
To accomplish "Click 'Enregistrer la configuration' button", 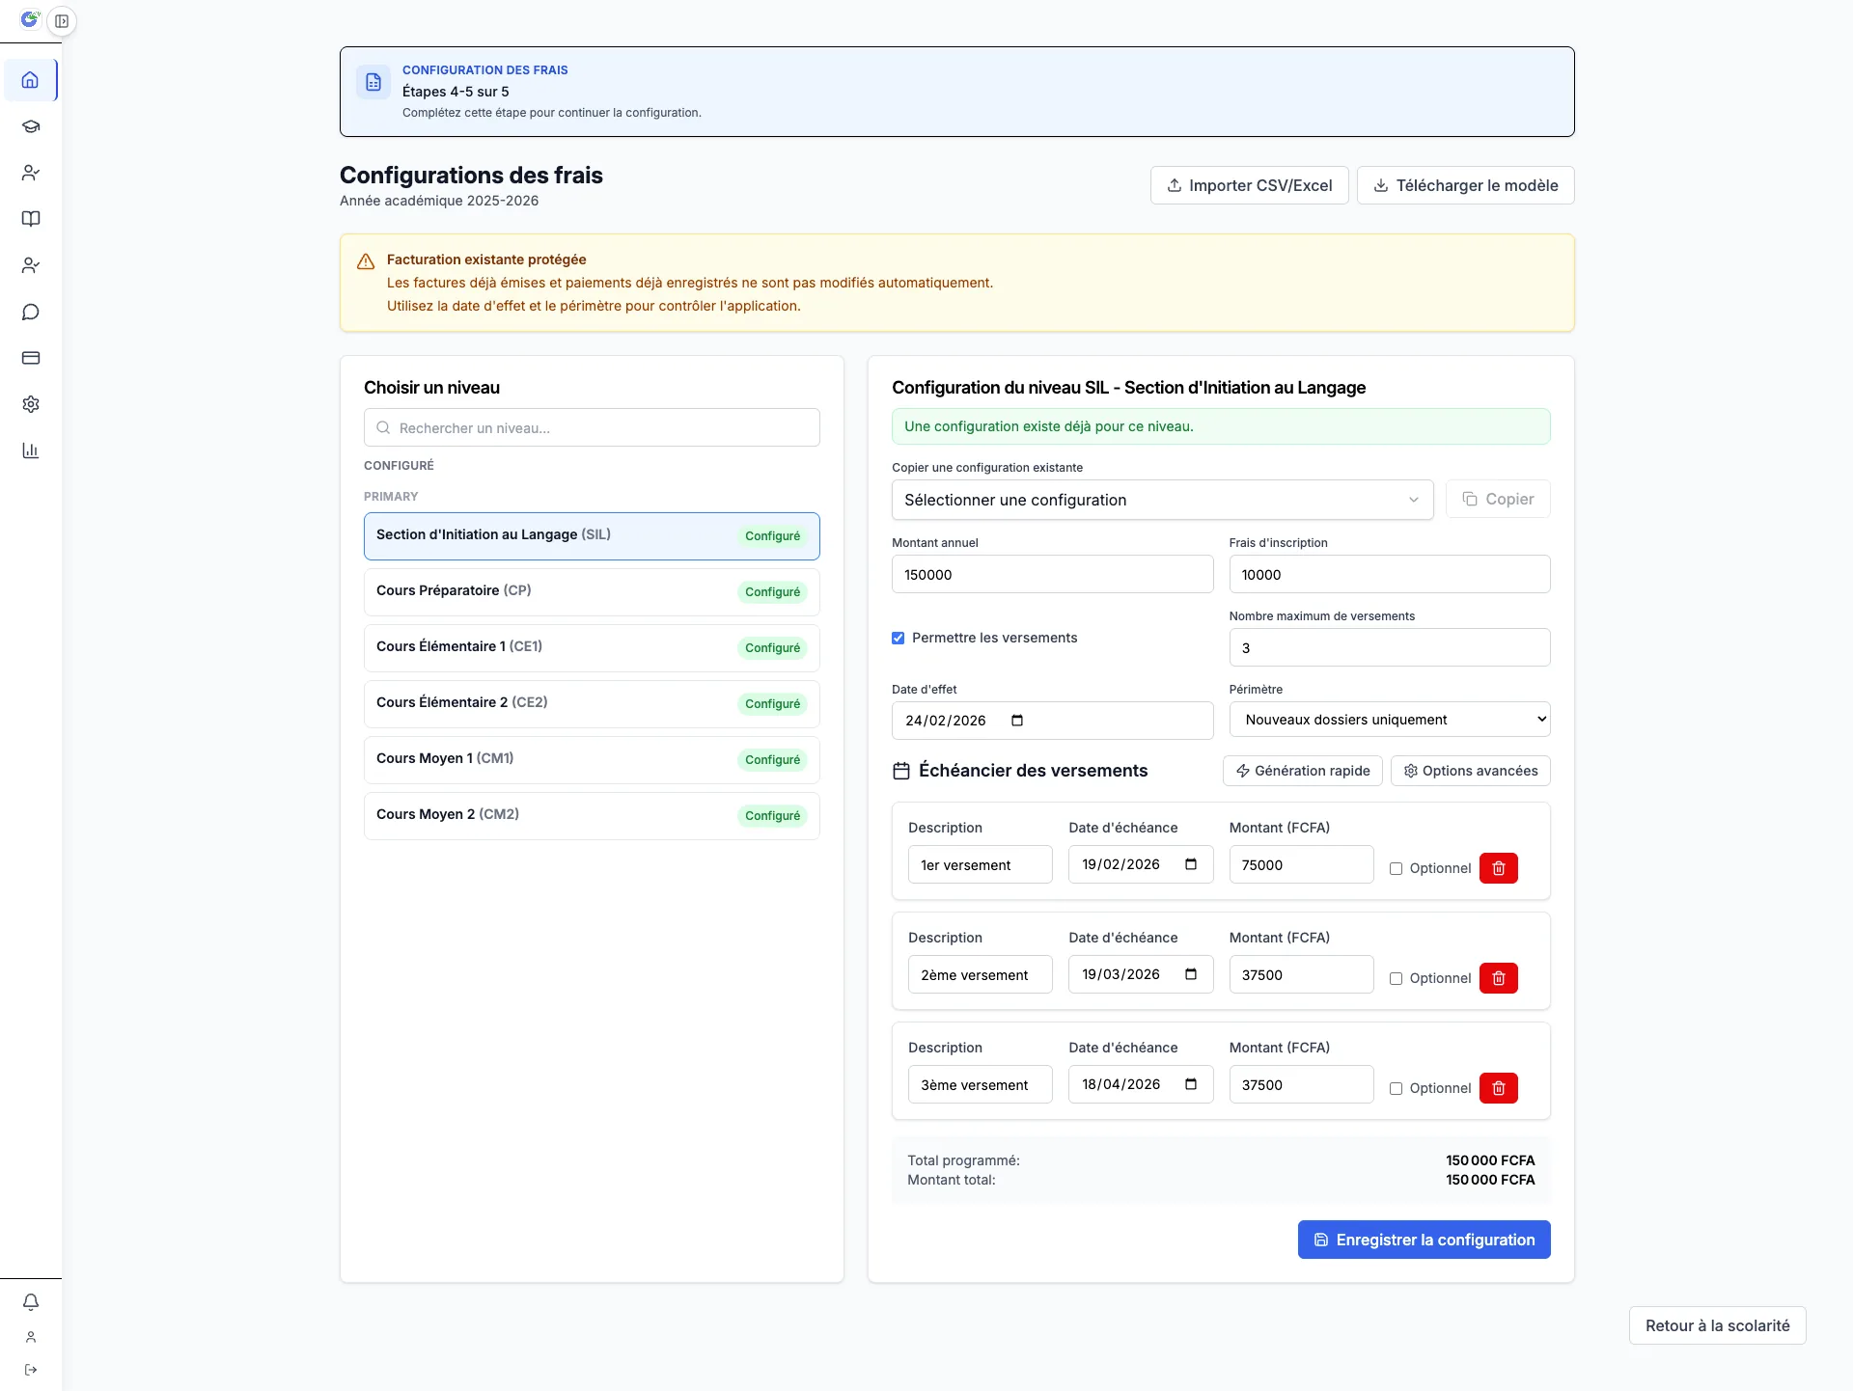I will click(1424, 1240).
